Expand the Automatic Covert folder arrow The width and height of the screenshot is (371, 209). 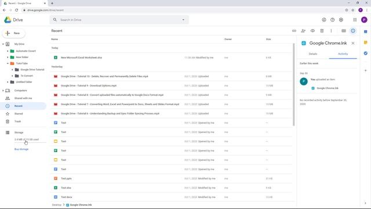tap(8, 51)
